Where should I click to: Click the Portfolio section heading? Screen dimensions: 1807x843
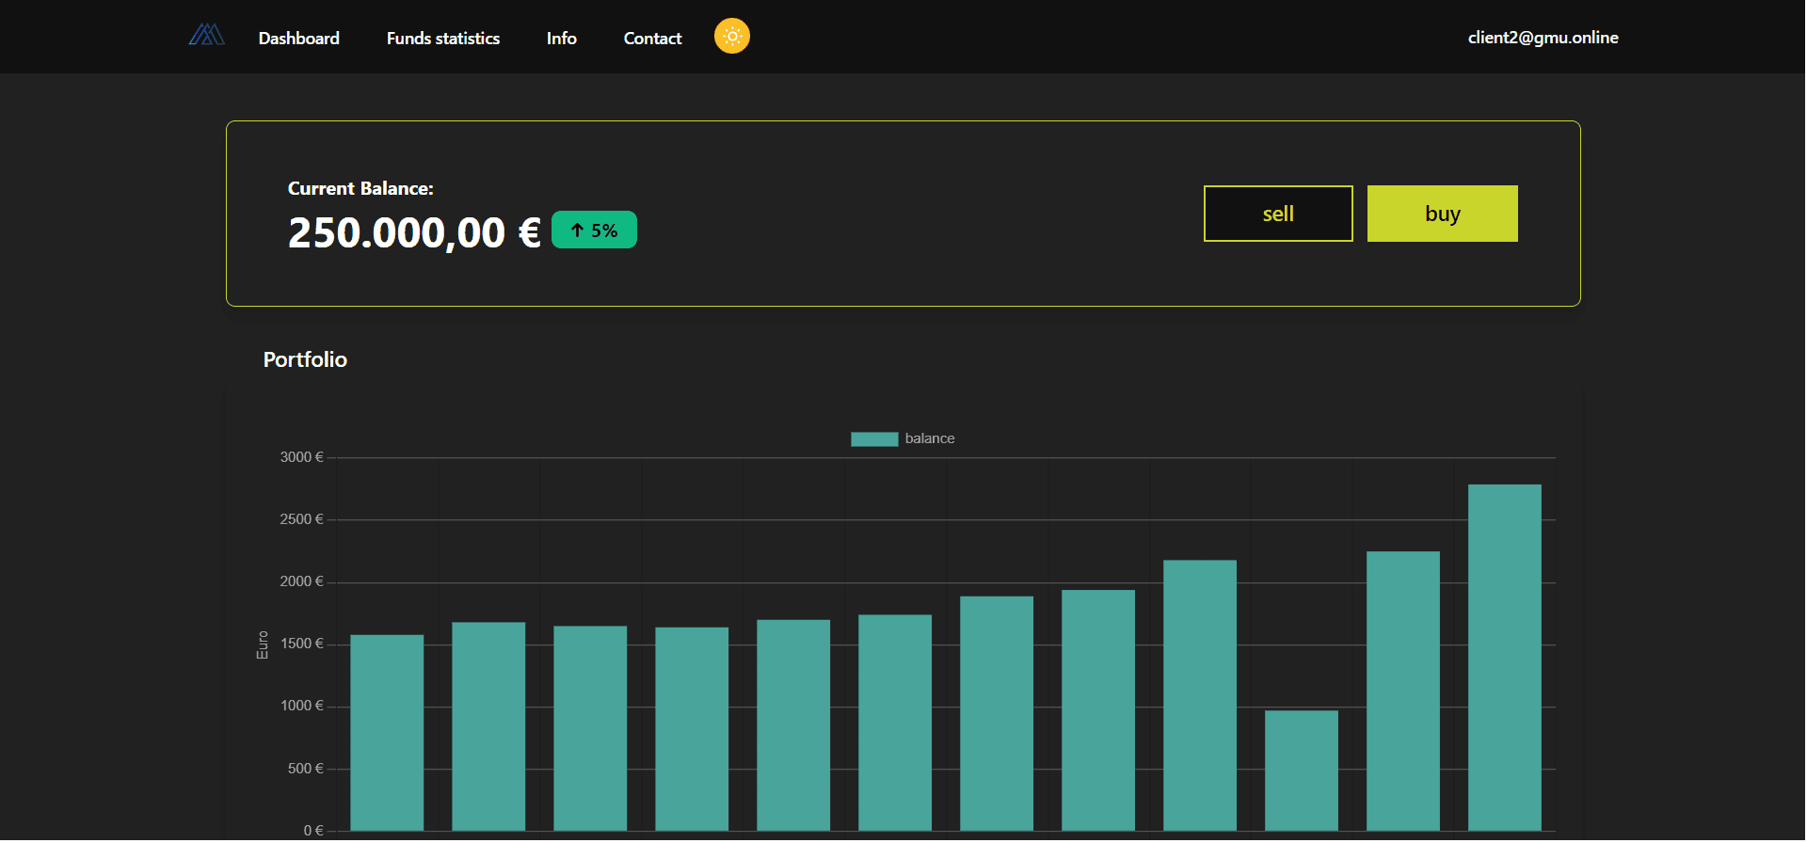(305, 359)
